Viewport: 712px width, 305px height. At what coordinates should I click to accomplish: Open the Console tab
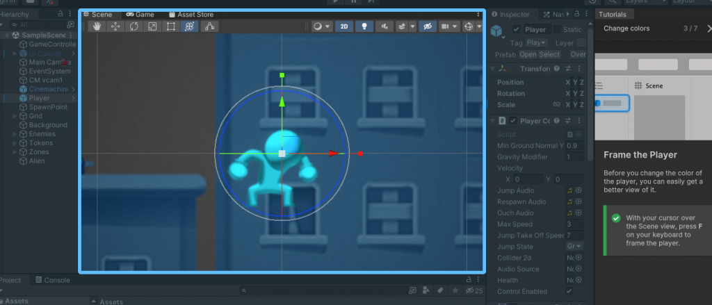(x=53, y=280)
